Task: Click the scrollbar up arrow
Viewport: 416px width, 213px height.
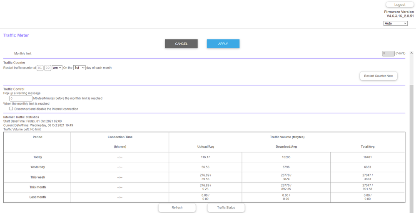Action: click(x=411, y=54)
